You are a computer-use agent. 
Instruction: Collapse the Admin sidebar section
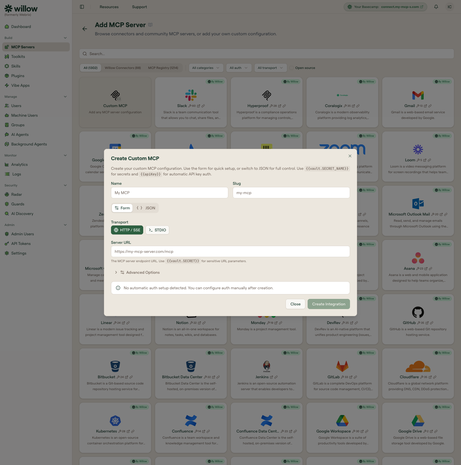tap(65, 225)
